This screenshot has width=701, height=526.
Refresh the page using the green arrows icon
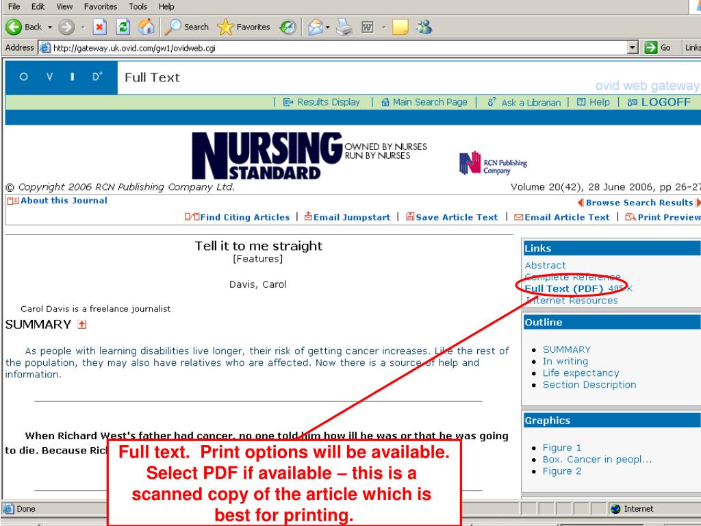click(x=123, y=27)
